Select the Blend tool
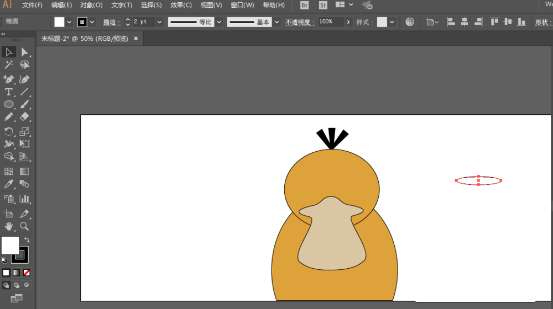 pyautogui.click(x=24, y=184)
